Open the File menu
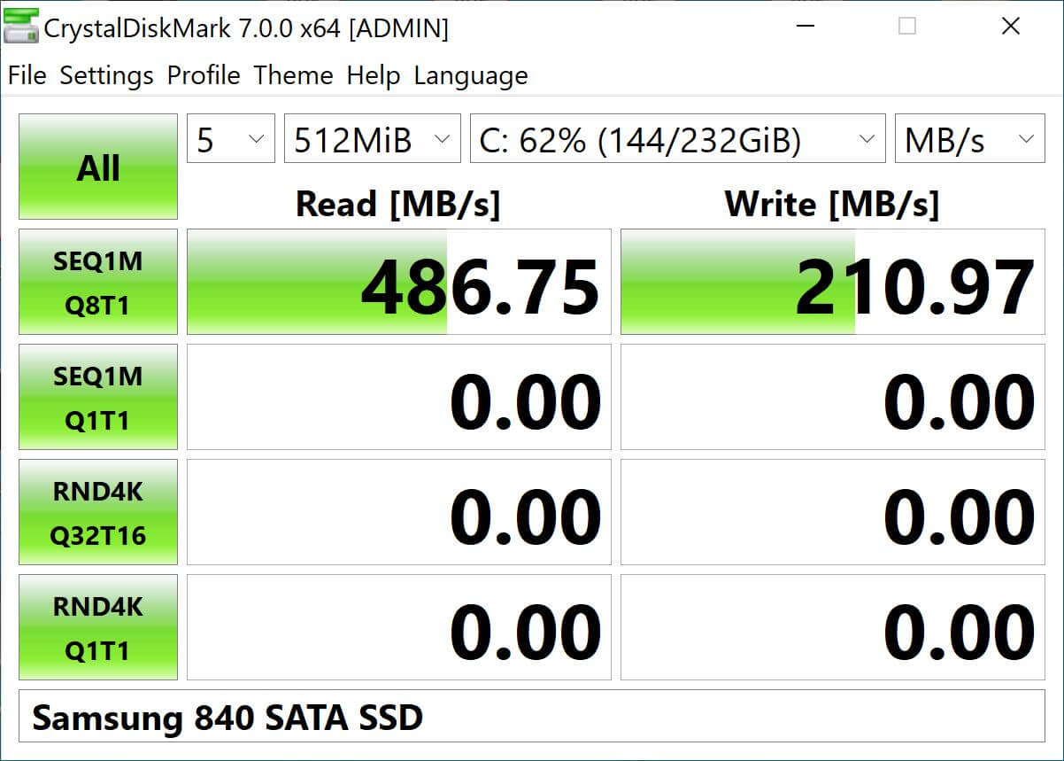 [x=27, y=75]
